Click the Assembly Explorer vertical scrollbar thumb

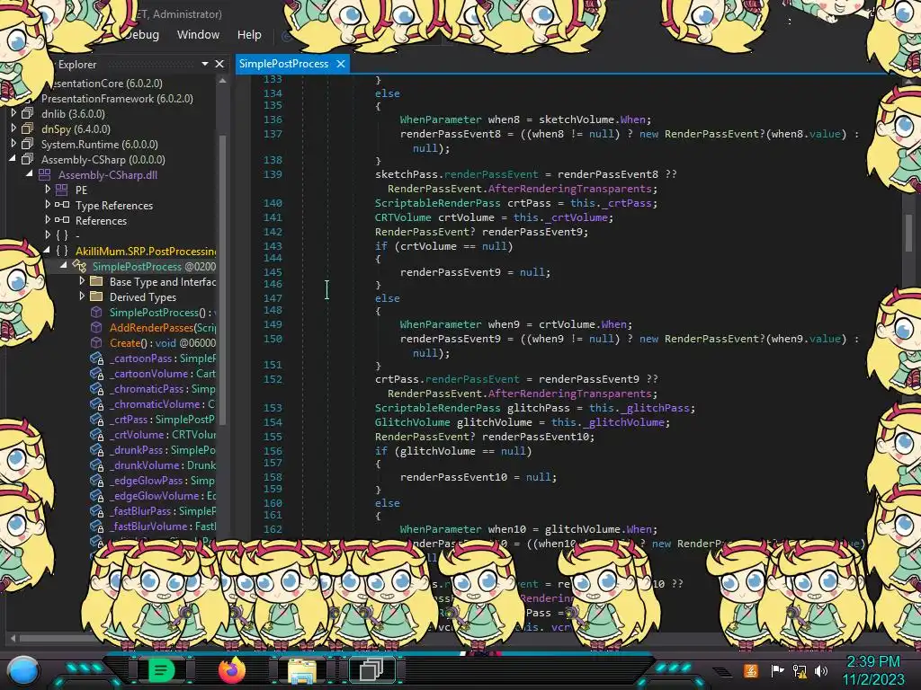(223, 279)
